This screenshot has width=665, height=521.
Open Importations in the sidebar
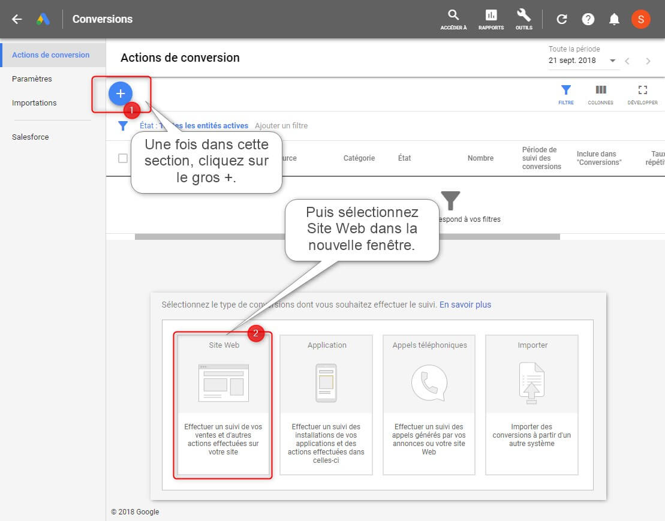[34, 103]
